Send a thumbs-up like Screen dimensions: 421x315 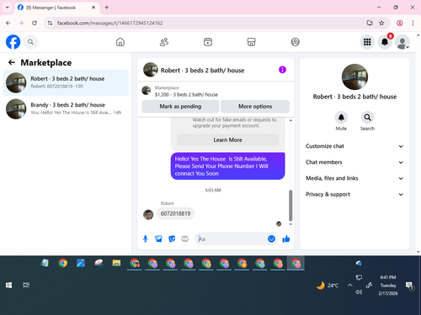pos(286,239)
